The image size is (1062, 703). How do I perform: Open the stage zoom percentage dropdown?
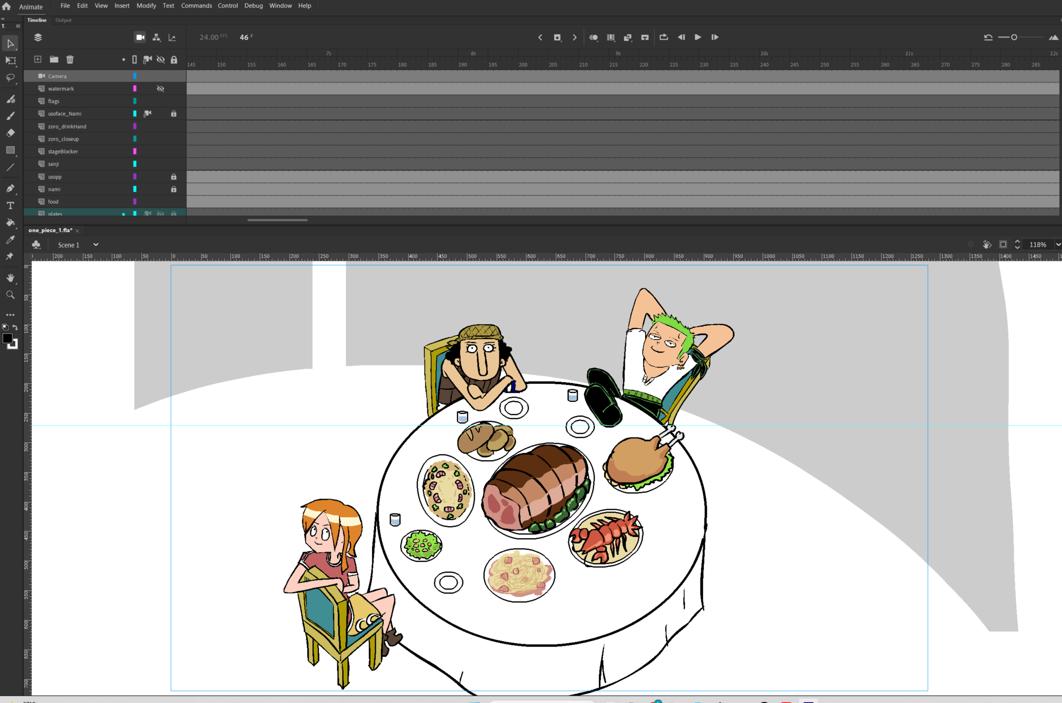click(1058, 245)
